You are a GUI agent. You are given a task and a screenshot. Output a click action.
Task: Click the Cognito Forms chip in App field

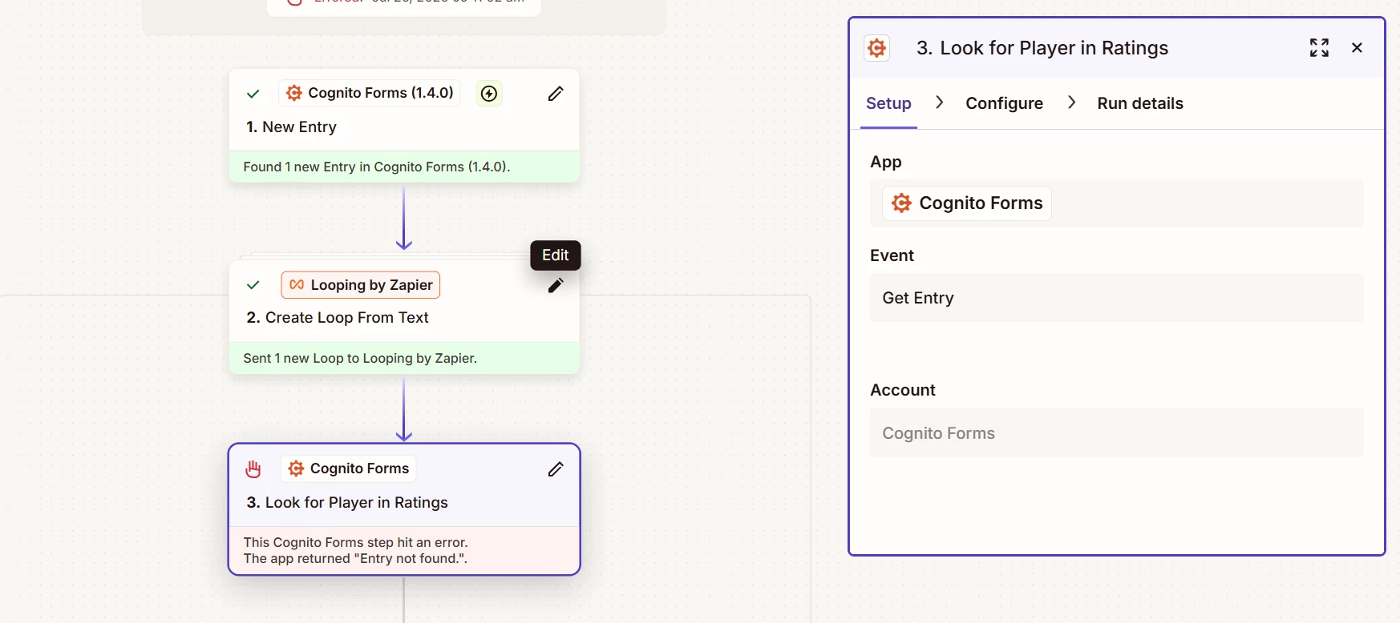click(x=967, y=203)
